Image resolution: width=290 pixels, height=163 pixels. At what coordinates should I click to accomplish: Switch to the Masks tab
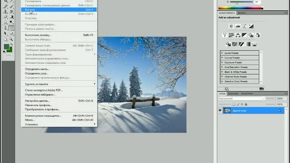tap(242, 13)
